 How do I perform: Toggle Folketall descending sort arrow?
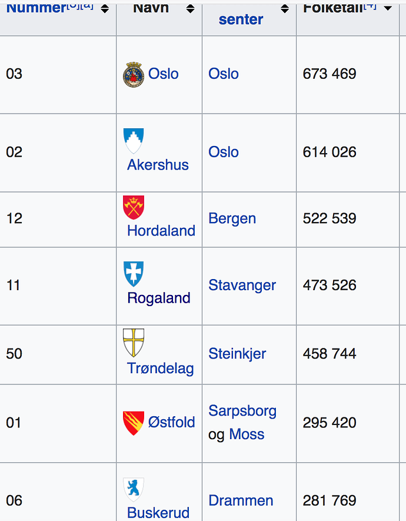coord(388,8)
